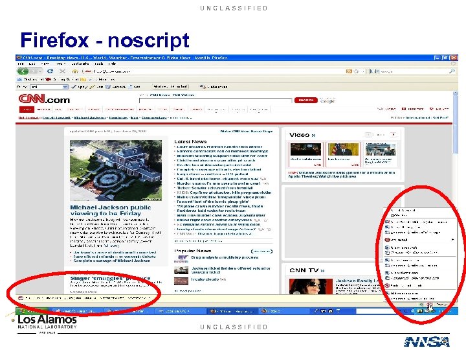466x350 pixels.
Task: Open 'Jackson ticket holders offered refund' popular story
Action: point(231,270)
